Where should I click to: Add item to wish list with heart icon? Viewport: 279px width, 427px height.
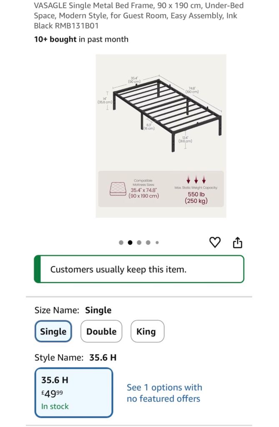[214, 242]
